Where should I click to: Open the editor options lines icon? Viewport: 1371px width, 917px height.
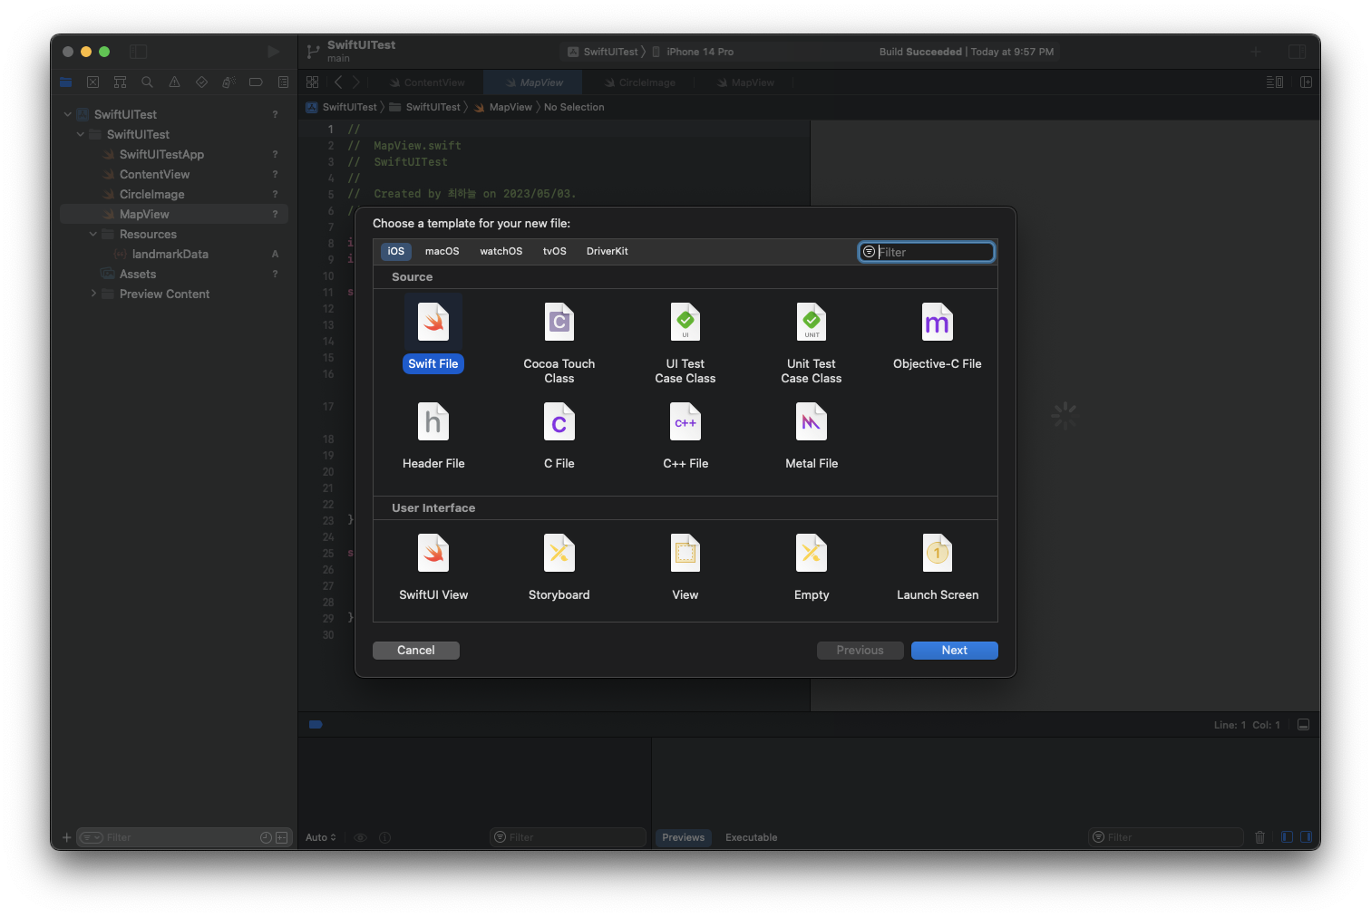click(1274, 82)
